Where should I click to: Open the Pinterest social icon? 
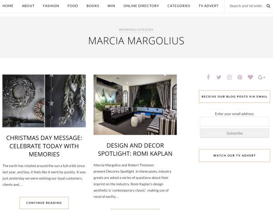tap(240, 77)
